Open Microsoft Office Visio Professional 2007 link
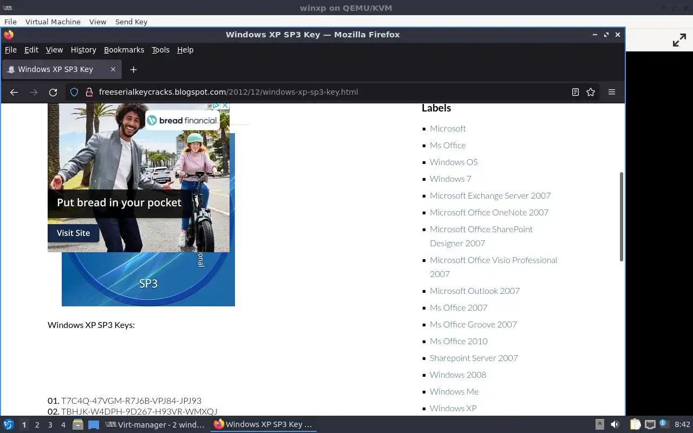693x433 pixels. click(x=493, y=267)
